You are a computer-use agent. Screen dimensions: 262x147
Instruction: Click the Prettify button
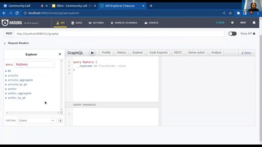[106, 53]
